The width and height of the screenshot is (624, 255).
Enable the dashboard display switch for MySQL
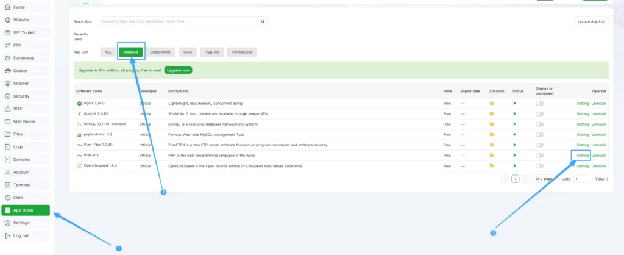click(539, 124)
